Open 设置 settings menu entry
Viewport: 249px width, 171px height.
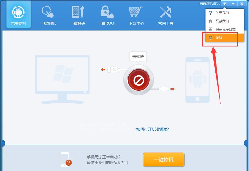click(225, 38)
